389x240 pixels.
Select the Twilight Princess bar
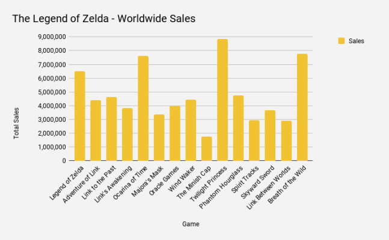222,100
